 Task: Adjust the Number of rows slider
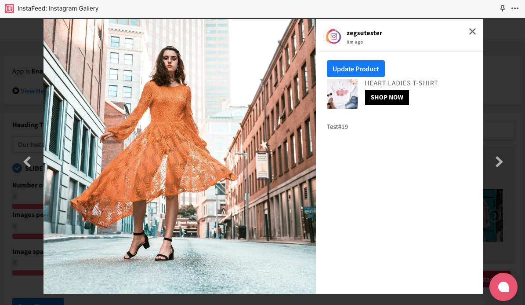point(28,206)
